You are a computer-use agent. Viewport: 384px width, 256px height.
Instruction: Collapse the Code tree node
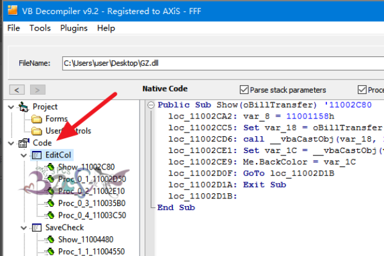(x=11, y=143)
